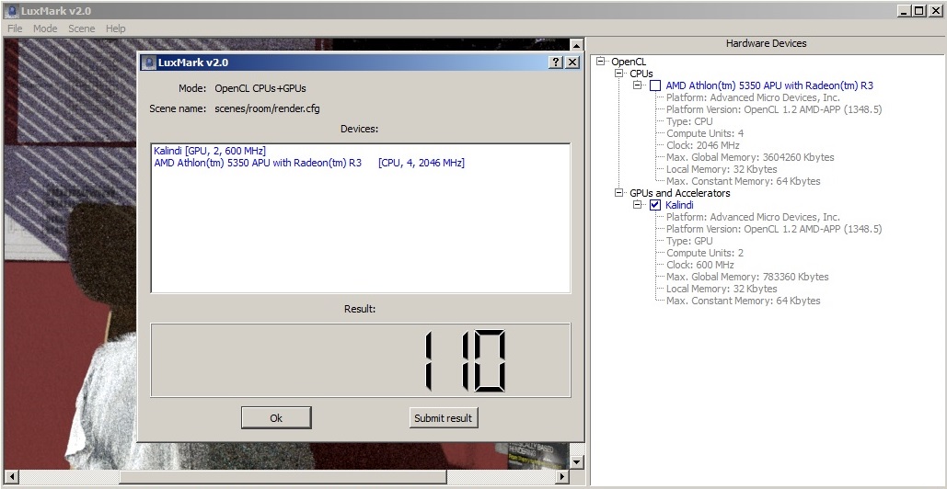The image size is (947, 489).
Task: Collapse the OpenCL tree node
Action: coord(600,62)
